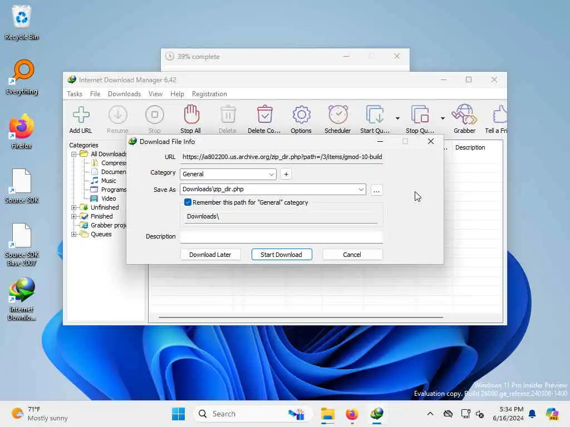Open Firefox desktop shortcut
570x427 pixels.
tap(22, 131)
